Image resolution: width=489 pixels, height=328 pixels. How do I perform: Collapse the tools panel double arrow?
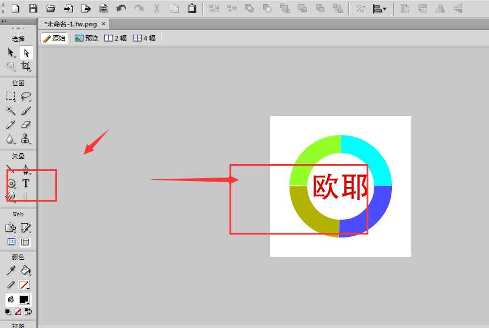4,21
